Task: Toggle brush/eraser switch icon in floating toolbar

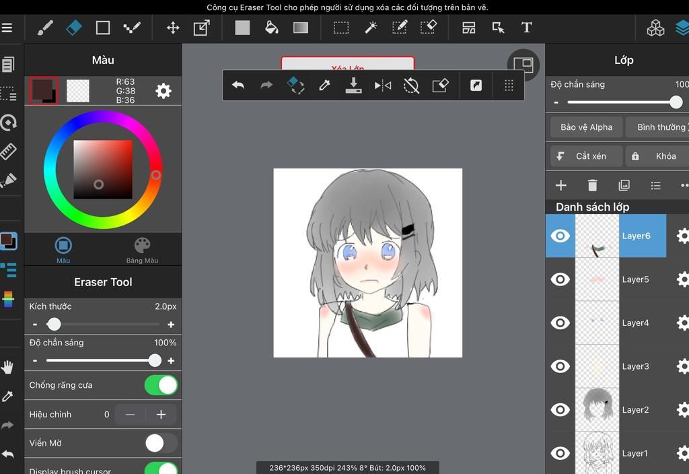Action: click(296, 86)
